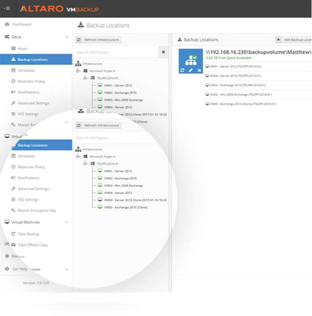
Task: Select VM01 - Server 2012 (TSUPP-2016-01) in the backup location list
Action: [235, 66]
